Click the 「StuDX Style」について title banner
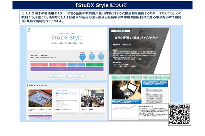The width and height of the screenshot is (205, 136). [102, 5]
